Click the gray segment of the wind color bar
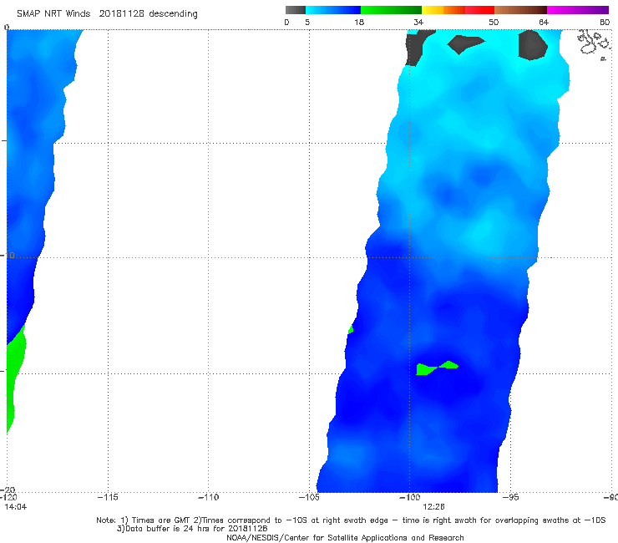 point(295,10)
